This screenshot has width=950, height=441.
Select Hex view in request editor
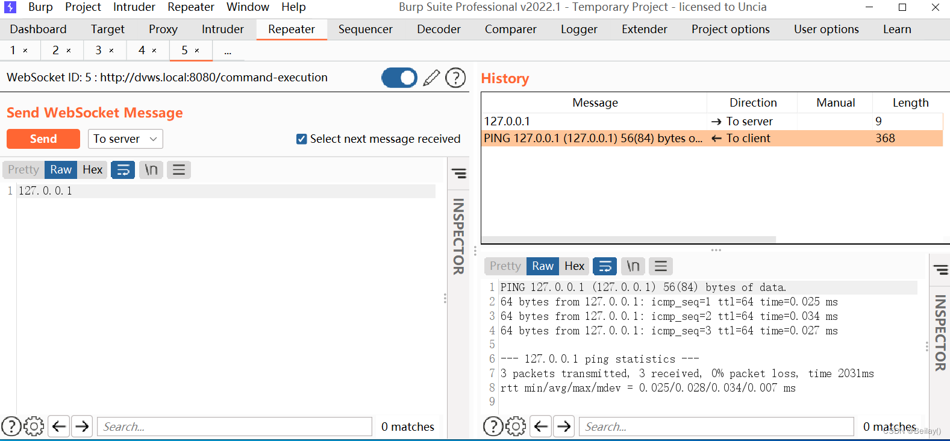(92, 170)
